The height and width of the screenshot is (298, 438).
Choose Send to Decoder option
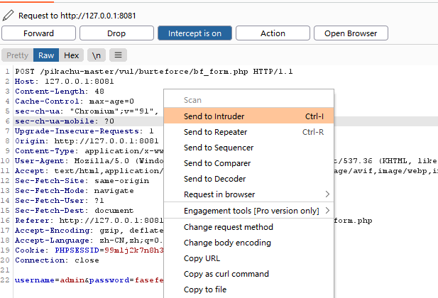click(215, 179)
